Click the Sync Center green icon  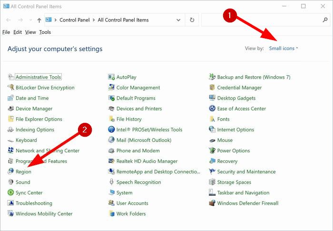11,193
